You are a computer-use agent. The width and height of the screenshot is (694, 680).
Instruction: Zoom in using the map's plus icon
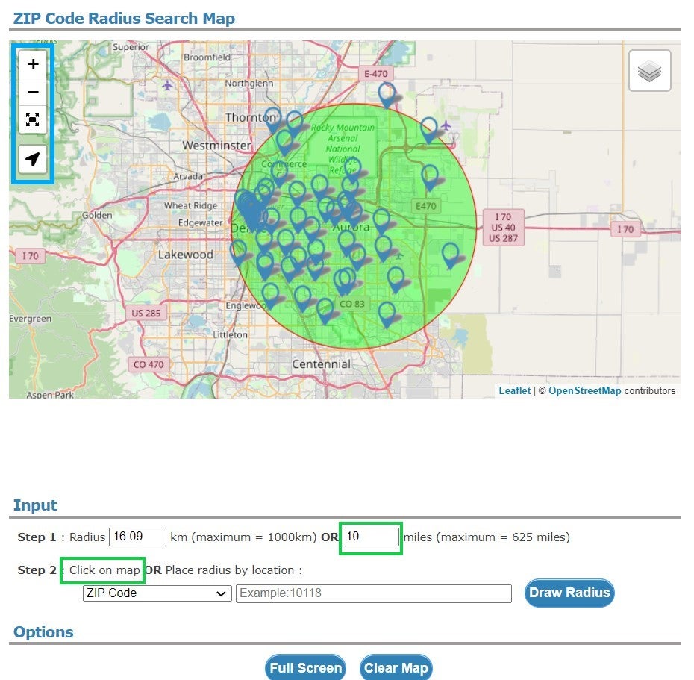point(33,64)
